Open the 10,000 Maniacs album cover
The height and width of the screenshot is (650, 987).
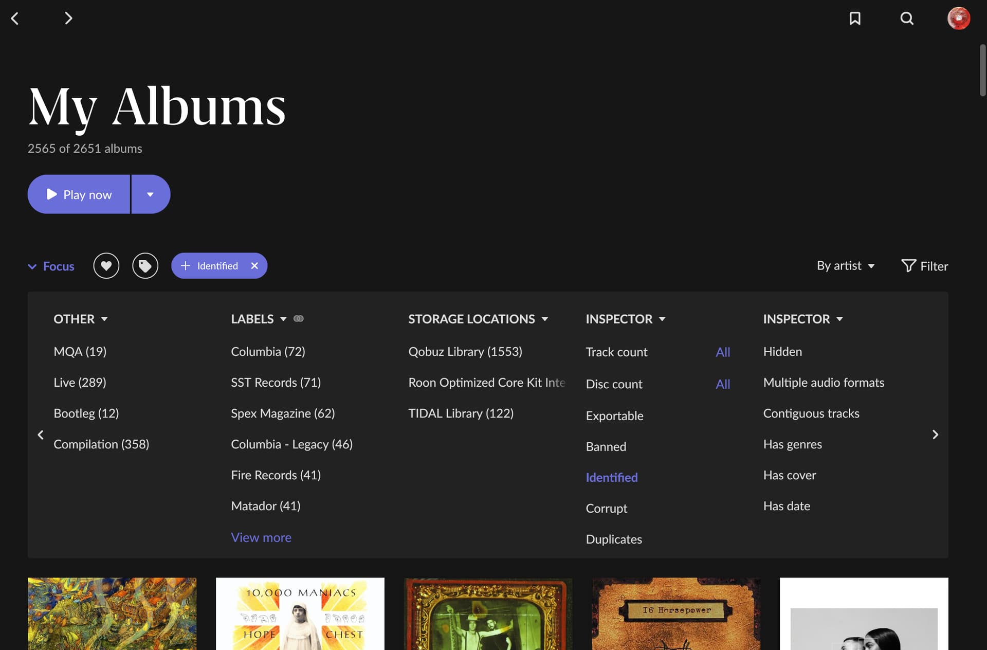[x=300, y=613]
